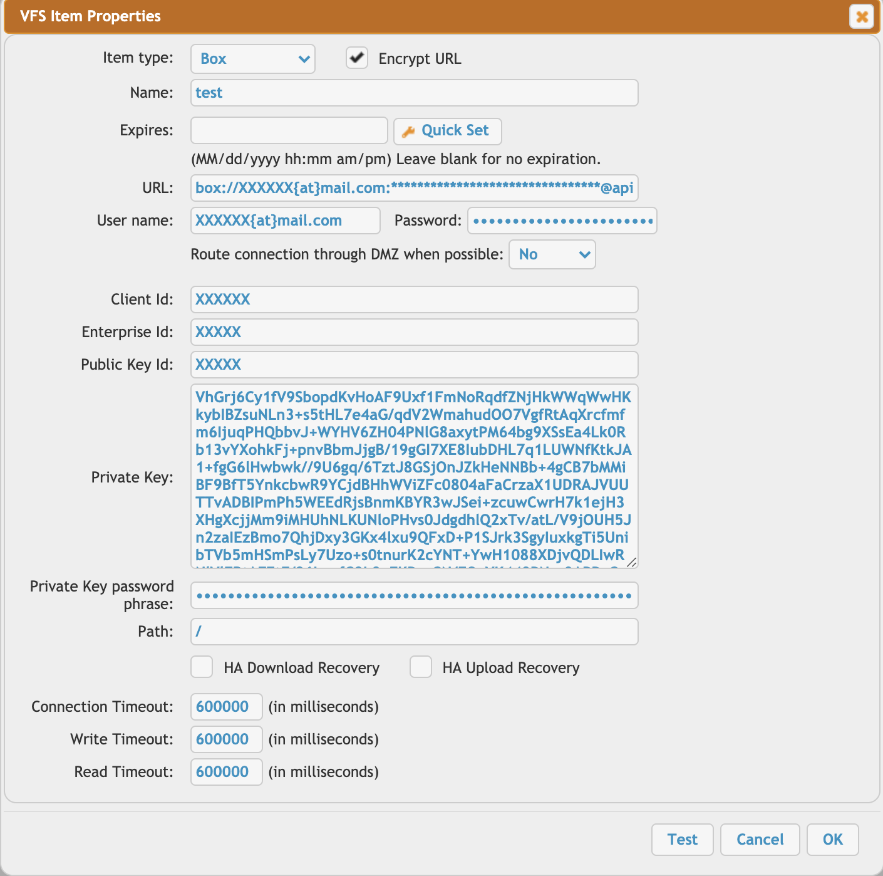883x876 pixels.
Task: Open the Route connection through DMZ dropdown
Action: [x=552, y=254]
